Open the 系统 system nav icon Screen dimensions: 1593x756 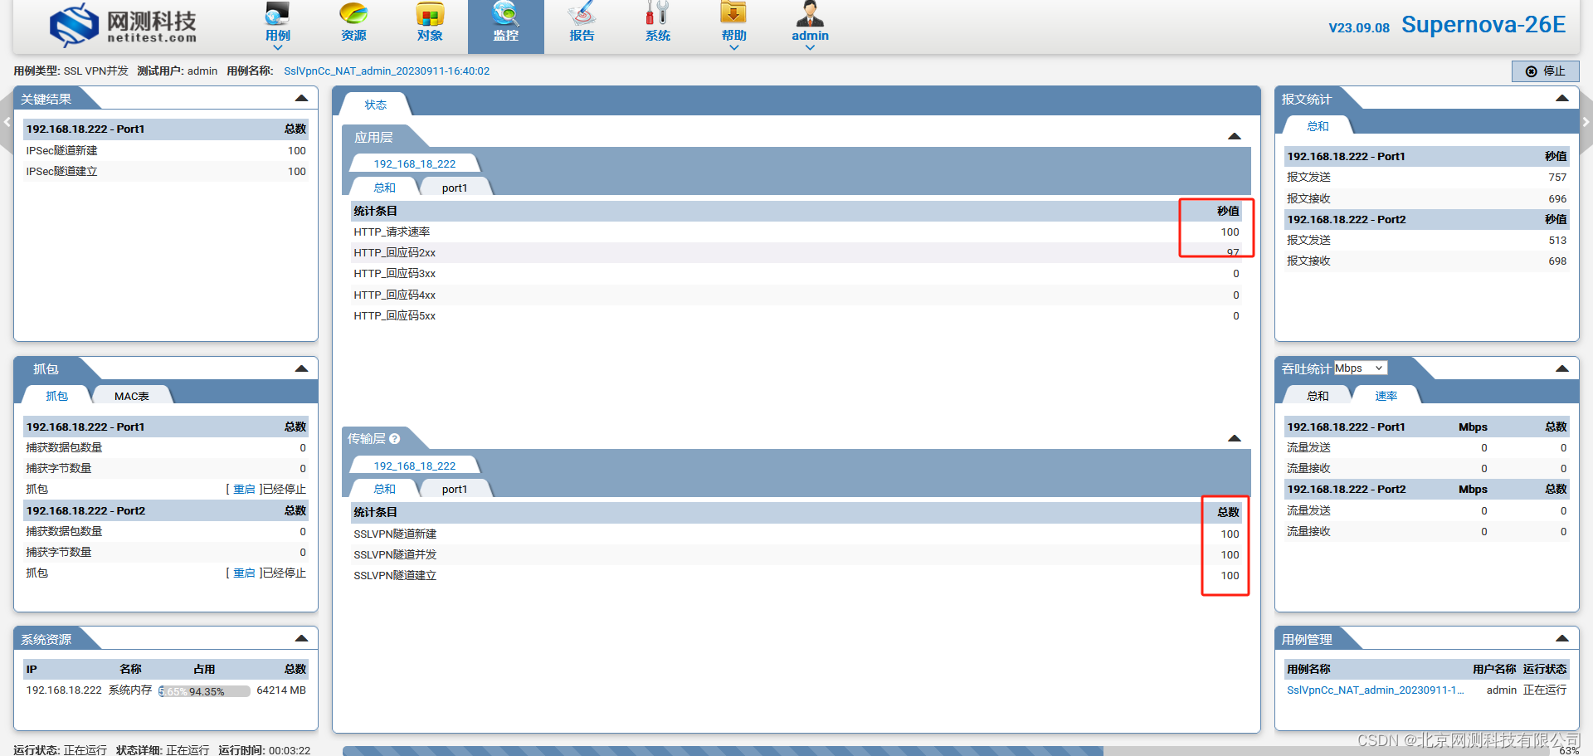tap(657, 14)
